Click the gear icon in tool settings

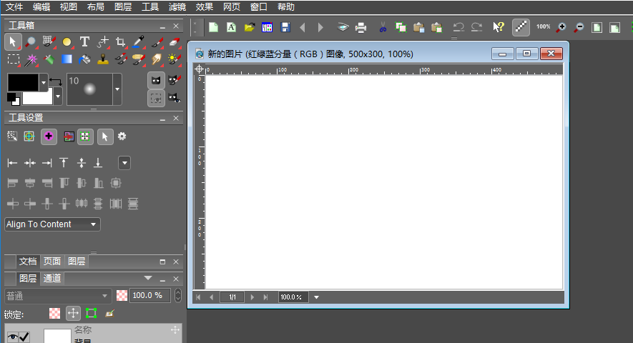tap(122, 136)
